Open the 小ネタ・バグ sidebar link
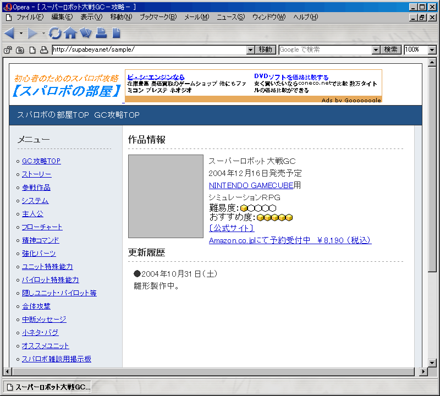The image size is (440, 396). (40, 333)
